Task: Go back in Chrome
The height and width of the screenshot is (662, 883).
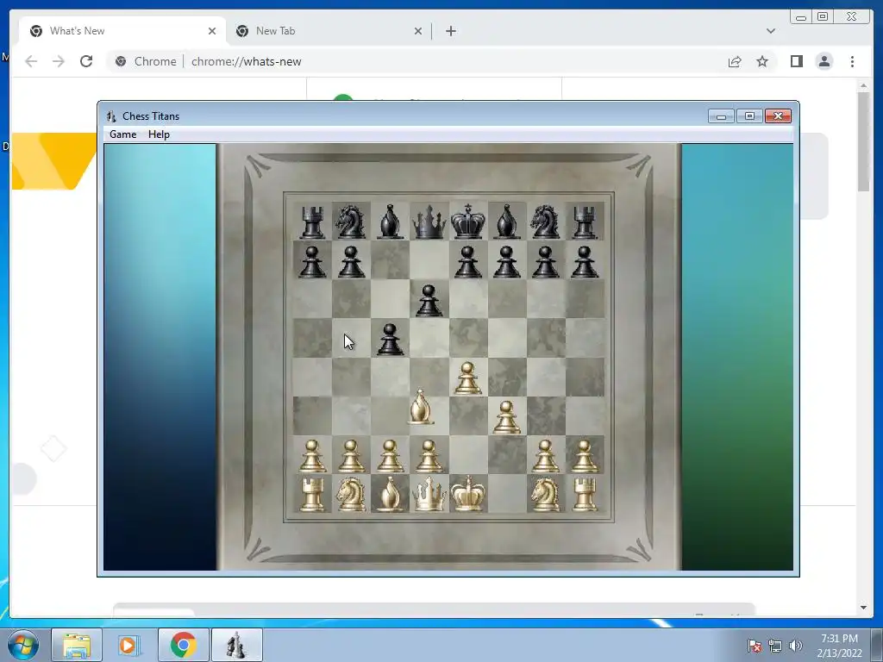Action: 31,61
